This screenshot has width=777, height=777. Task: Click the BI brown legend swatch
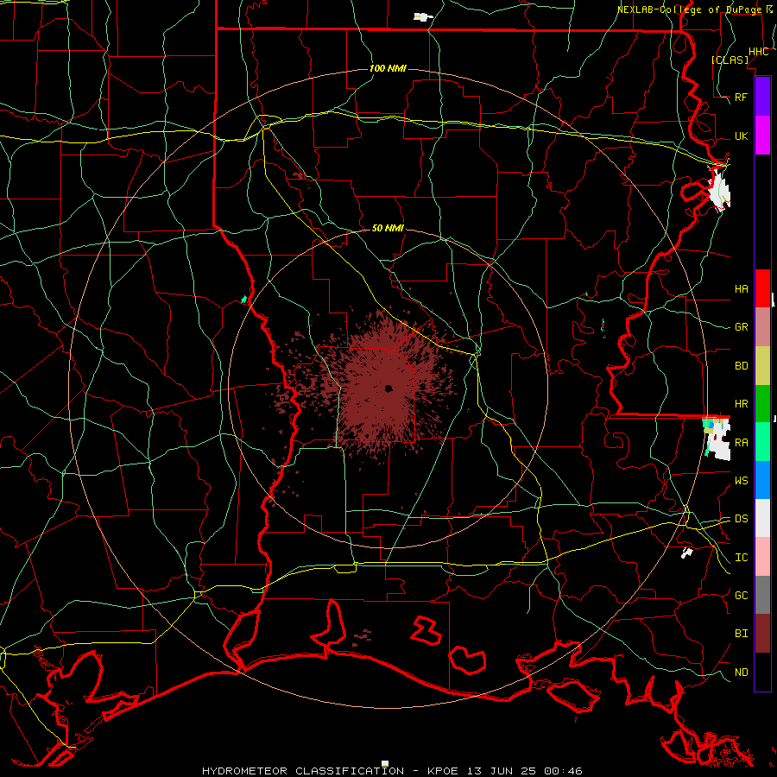pos(762,634)
